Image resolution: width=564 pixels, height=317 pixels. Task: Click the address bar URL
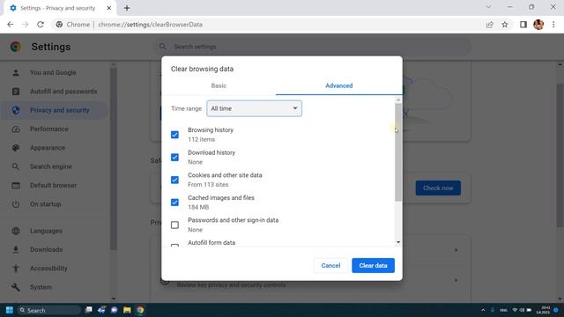click(x=151, y=25)
